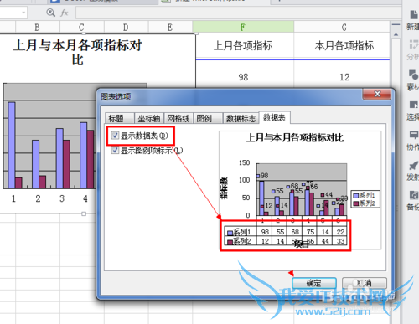
Task: Switch to the 网格线 tab
Action: pos(178,118)
